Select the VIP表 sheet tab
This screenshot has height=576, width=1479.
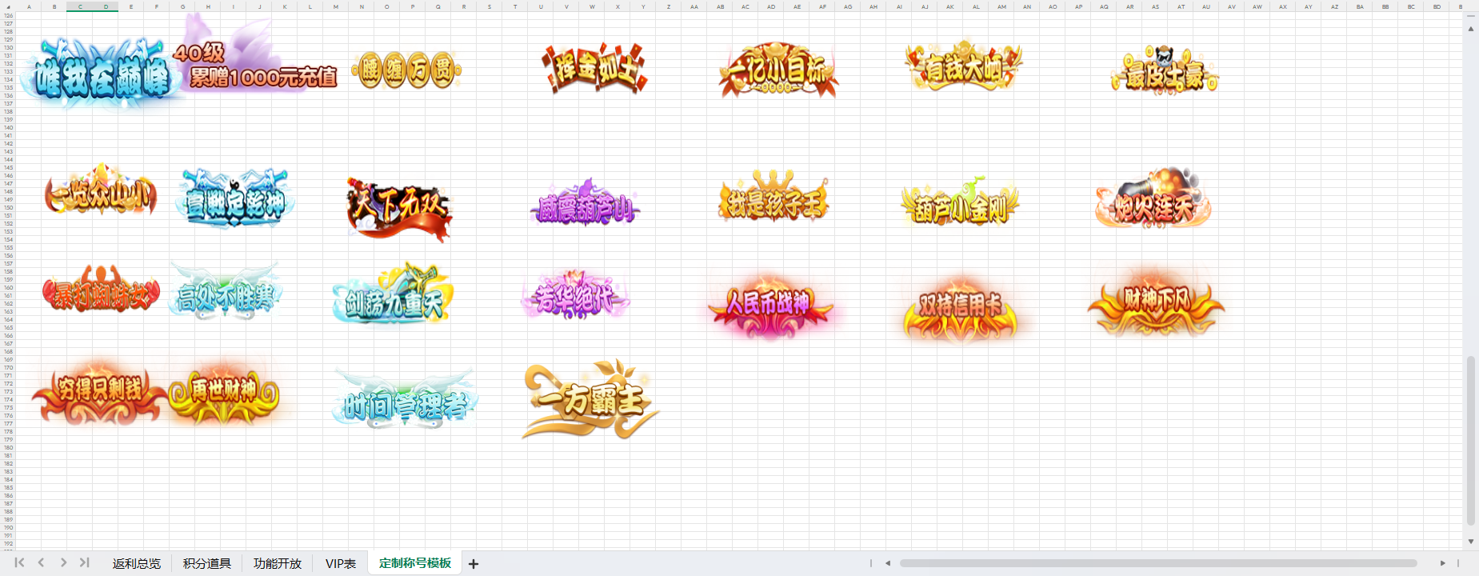click(340, 564)
